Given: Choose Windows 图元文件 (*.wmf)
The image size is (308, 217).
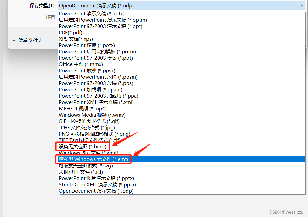Looking at the screenshot, I should pos(181,153).
